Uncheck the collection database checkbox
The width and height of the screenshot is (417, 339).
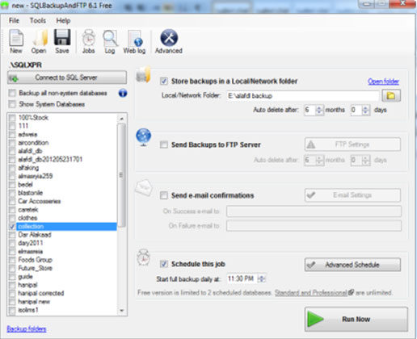(x=12, y=227)
